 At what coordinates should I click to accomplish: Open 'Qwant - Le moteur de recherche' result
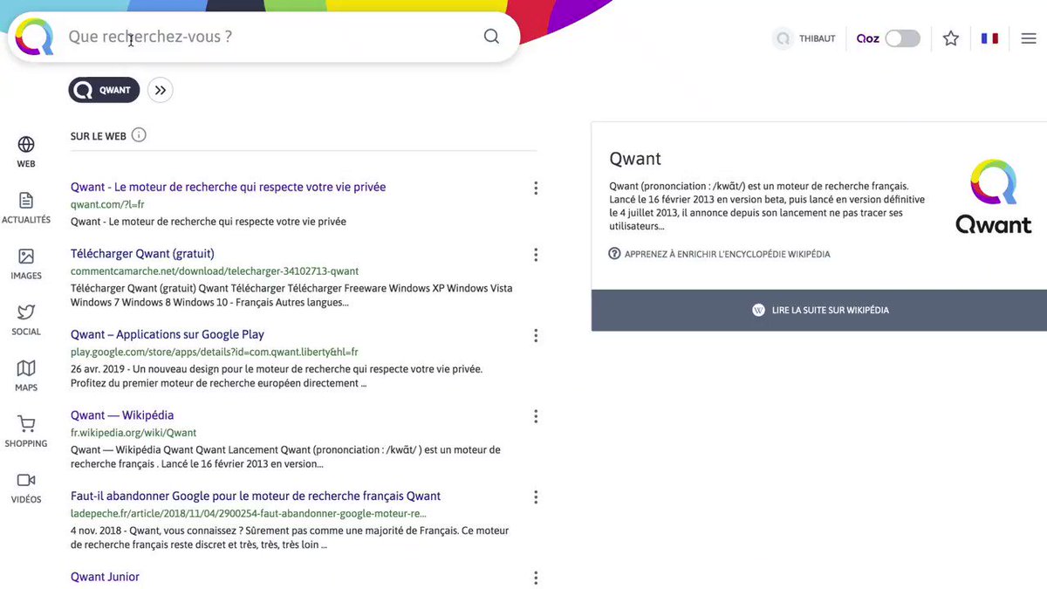[228, 187]
